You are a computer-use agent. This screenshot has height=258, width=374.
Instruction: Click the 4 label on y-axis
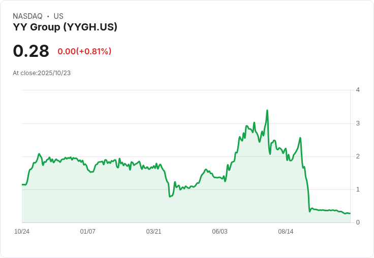pyautogui.click(x=358, y=90)
